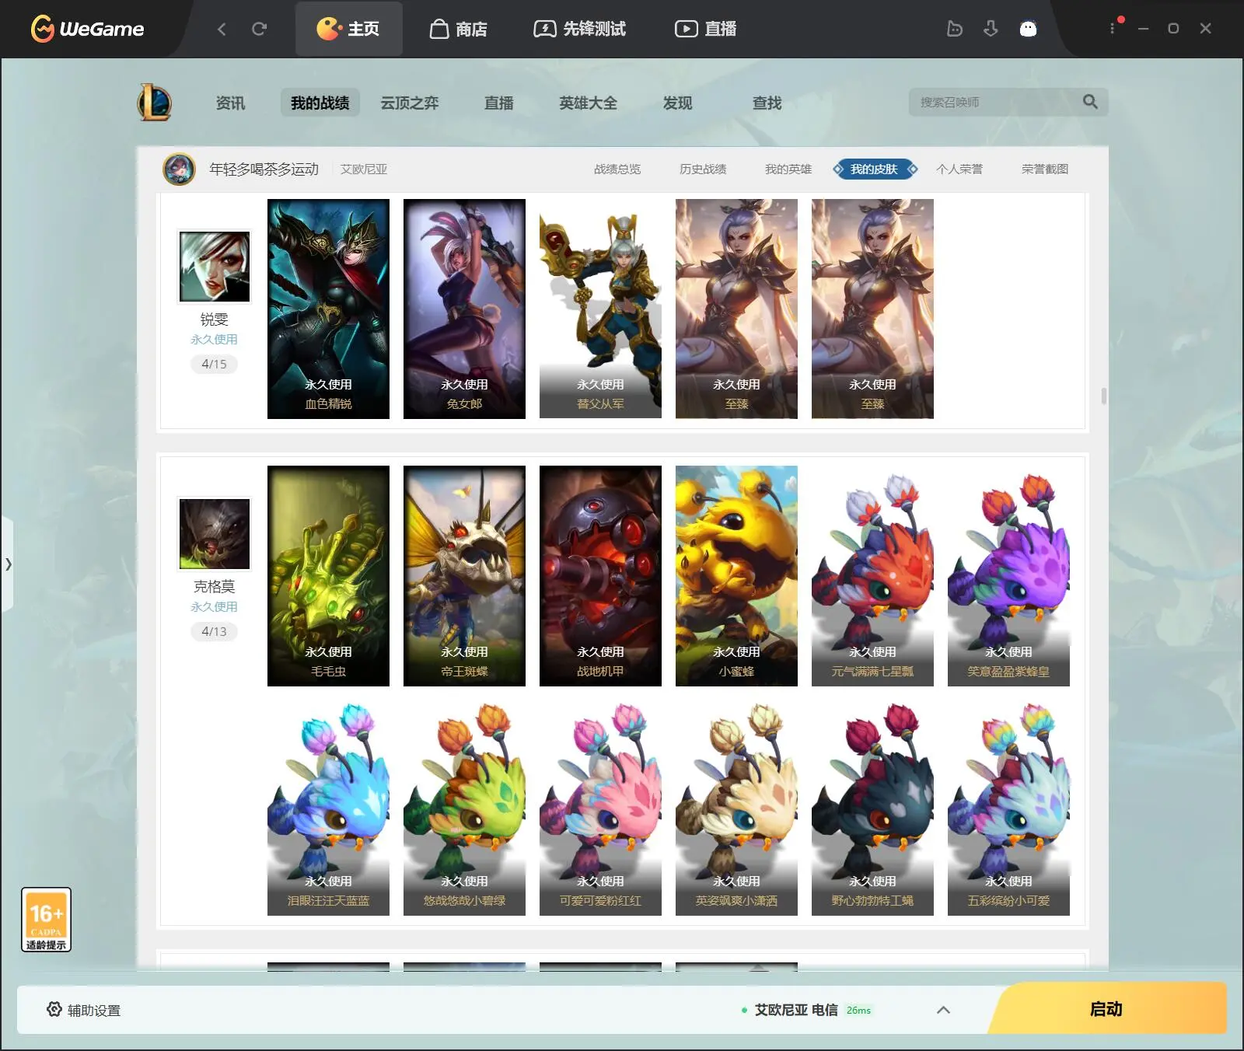This screenshot has width=1244, height=1051.
Task: Open the 先锋测试 tab
Action: tap(580, 29)
